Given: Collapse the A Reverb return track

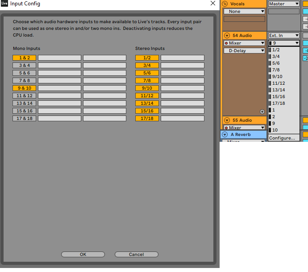Looking at the screenshot, I should [x=225, y=135].
